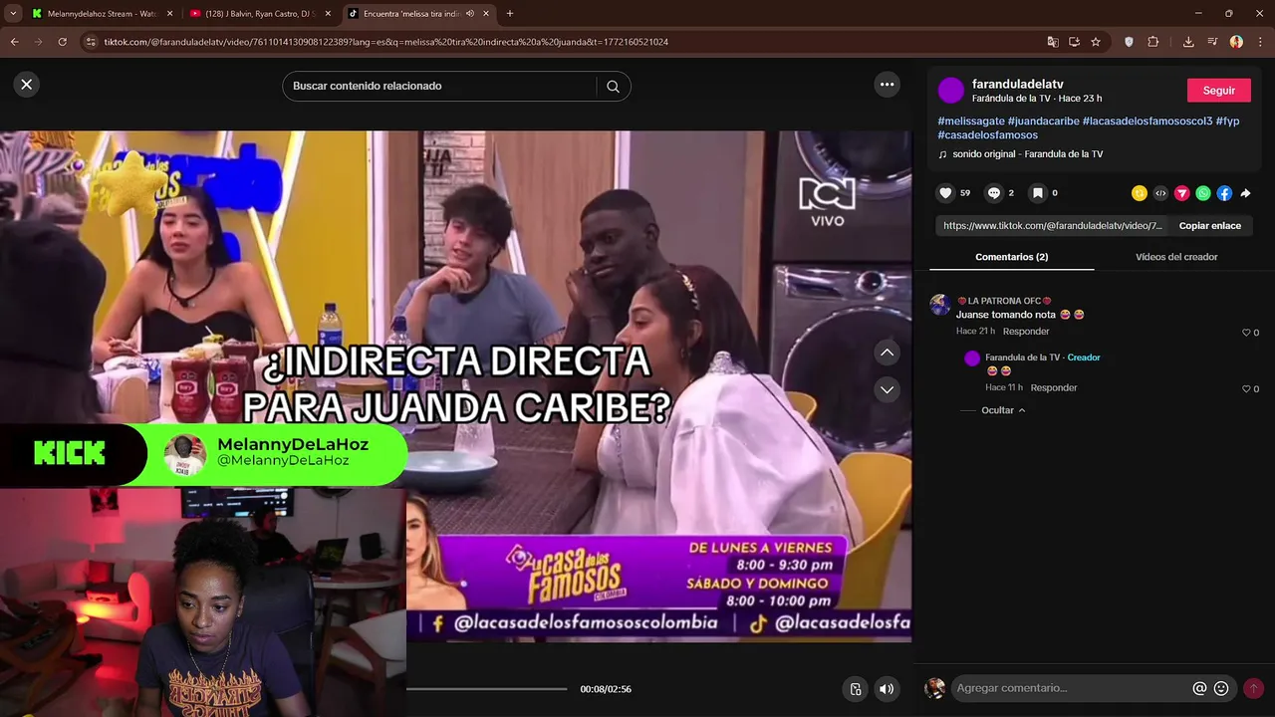
Task: Open the faranduladelatv username link
Action: pyautogui.click(x=1018, y=85)
